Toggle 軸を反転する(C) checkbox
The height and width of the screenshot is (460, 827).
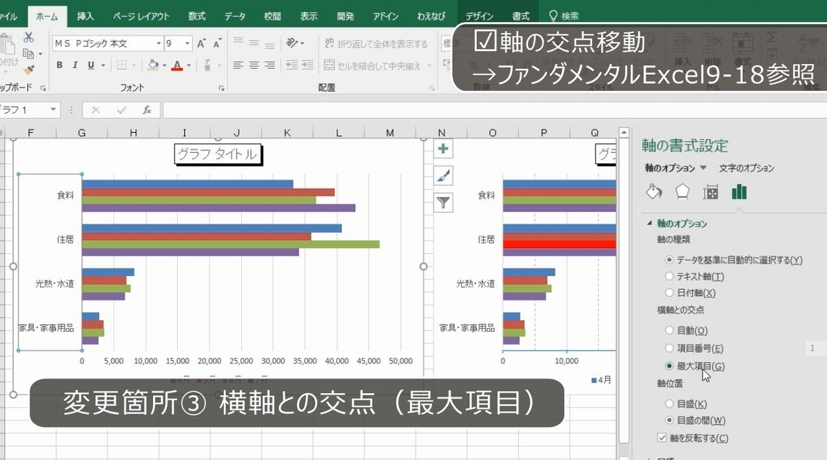coord(662,437)
